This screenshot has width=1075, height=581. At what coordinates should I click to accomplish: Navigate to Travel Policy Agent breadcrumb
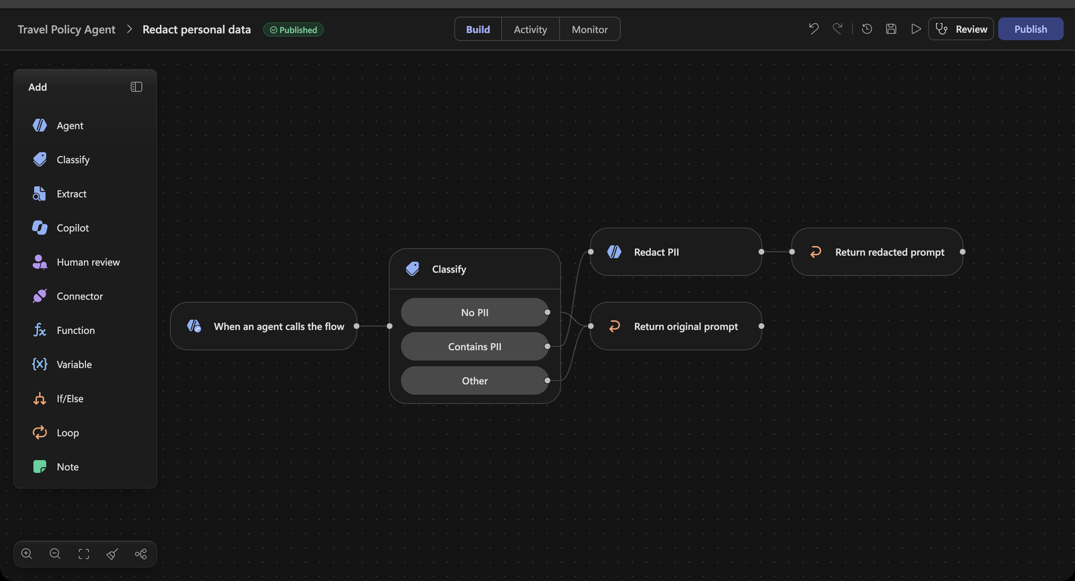point(67,30)
